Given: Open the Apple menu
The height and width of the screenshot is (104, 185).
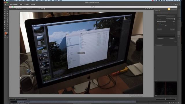Looking at the screenshot, I should [x=5, y=1].
